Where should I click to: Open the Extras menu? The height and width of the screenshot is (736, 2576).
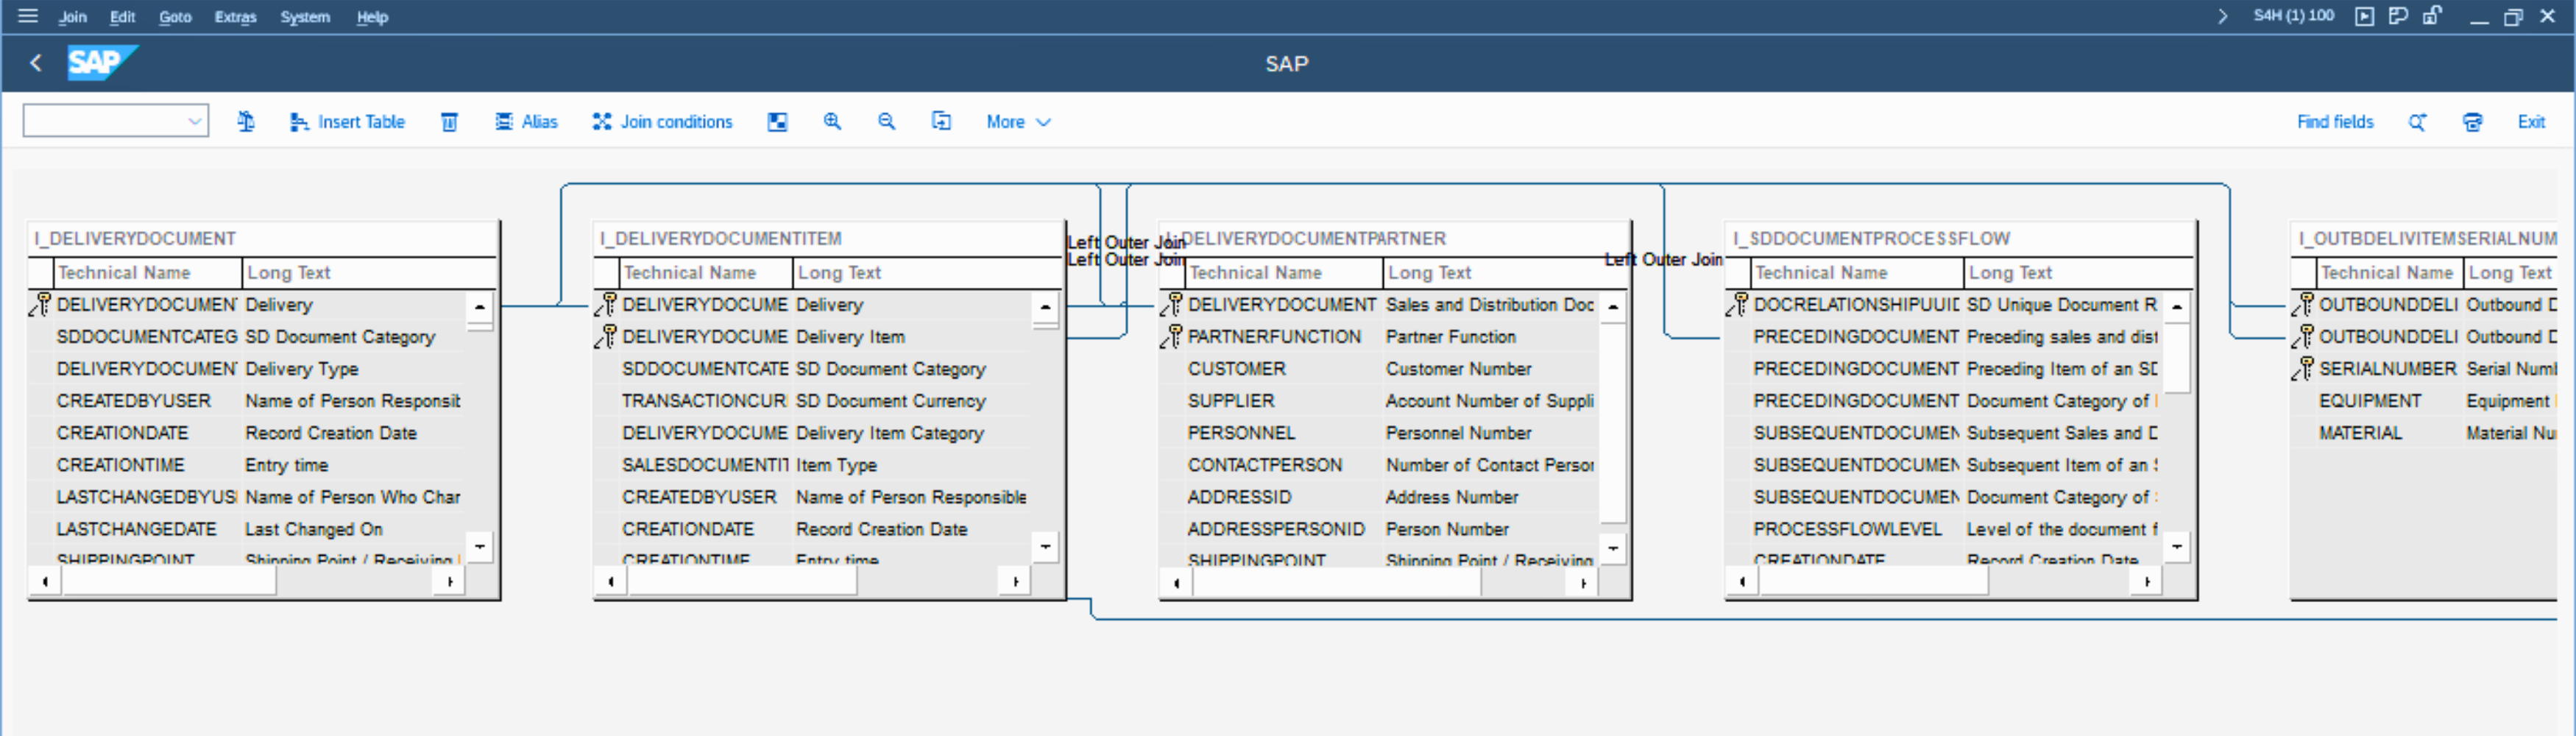click(235, 17)
